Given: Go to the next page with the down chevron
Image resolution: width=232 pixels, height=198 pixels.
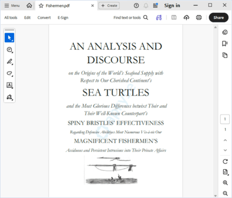Looking at the screenshot, I should click(x=225, y=150).
